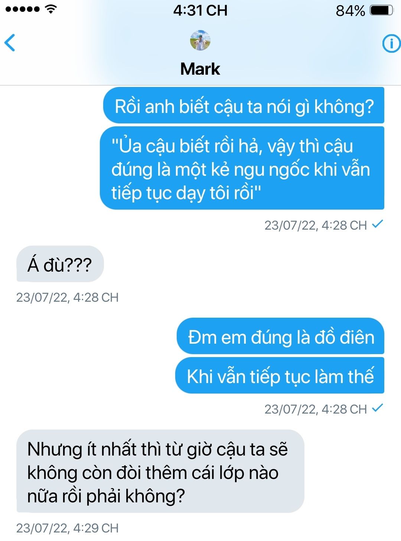Open the conversation info icon

[x=391, y=43]
